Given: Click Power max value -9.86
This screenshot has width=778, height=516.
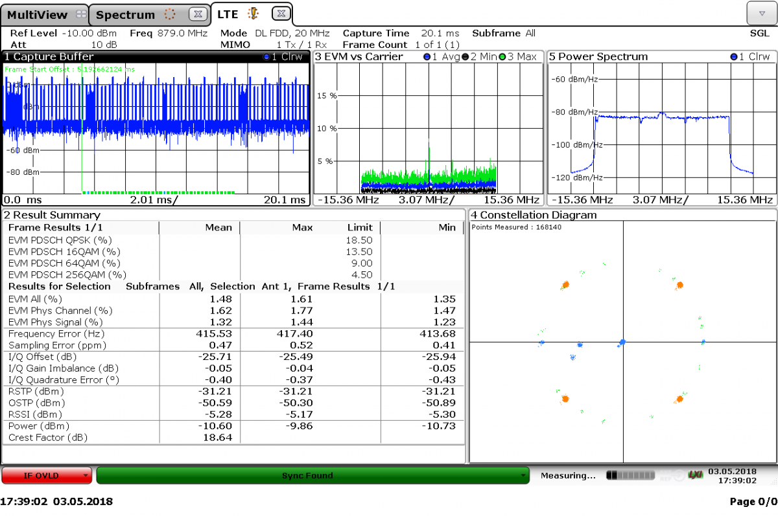Looking at the screenshot, I should 300,426.
